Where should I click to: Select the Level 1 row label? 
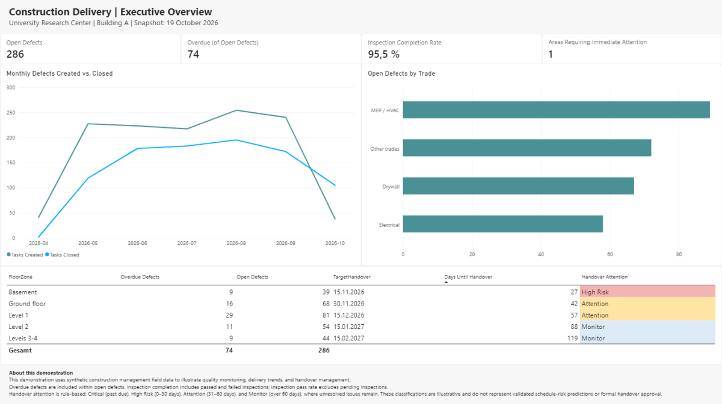tap(19, 315)
